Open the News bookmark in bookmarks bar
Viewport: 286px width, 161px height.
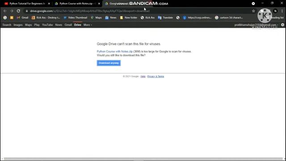[x=111, y=17]
